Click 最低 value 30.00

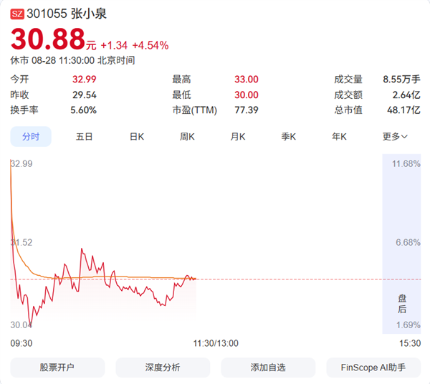(x=247, y=95)
